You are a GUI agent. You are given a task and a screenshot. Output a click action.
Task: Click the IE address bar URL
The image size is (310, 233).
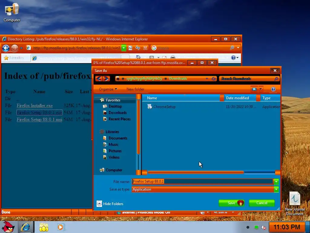click(77, 48)
